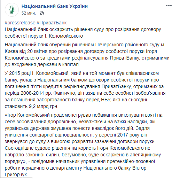172x179 pixels.
Task: Open the Національний банк України page link
Action: (55, 6)
